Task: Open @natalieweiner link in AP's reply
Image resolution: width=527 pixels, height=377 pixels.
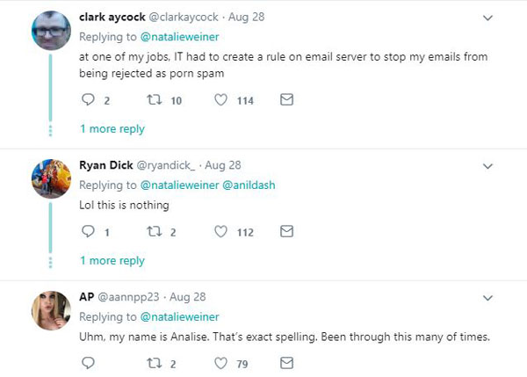Action: [x=179, y=316]
